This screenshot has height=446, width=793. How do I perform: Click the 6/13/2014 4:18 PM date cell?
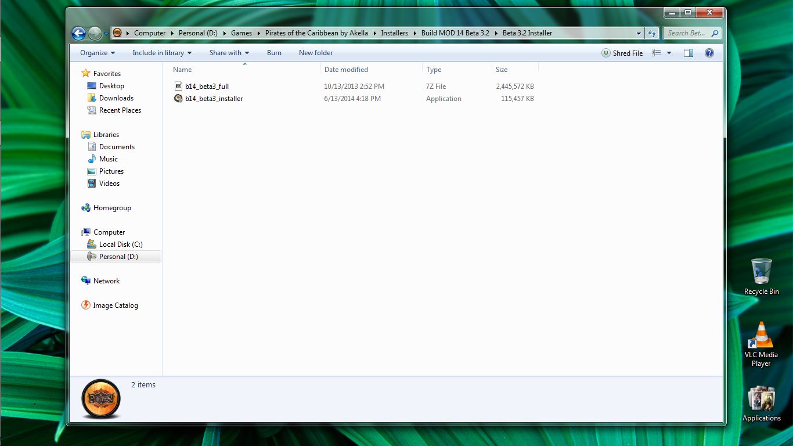[x=352, y=99]
